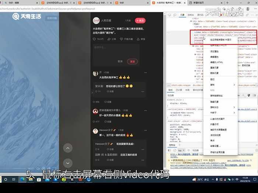Expand 强制状态 submenu arrow
This screenshot has height=193, width=258.
(234, 107)
